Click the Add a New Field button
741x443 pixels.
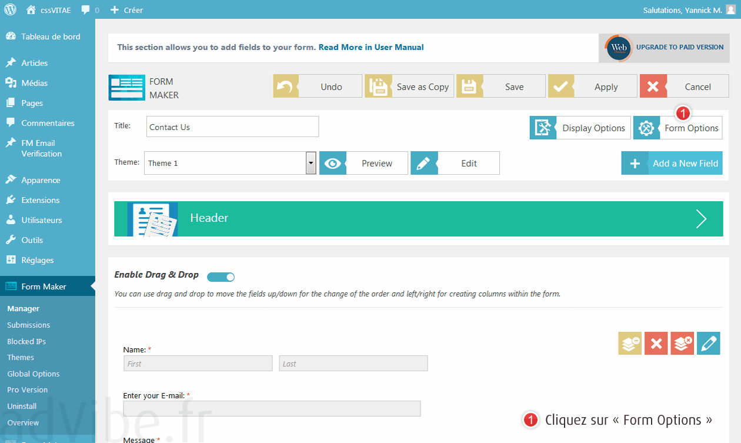click(x=672, y=164)
